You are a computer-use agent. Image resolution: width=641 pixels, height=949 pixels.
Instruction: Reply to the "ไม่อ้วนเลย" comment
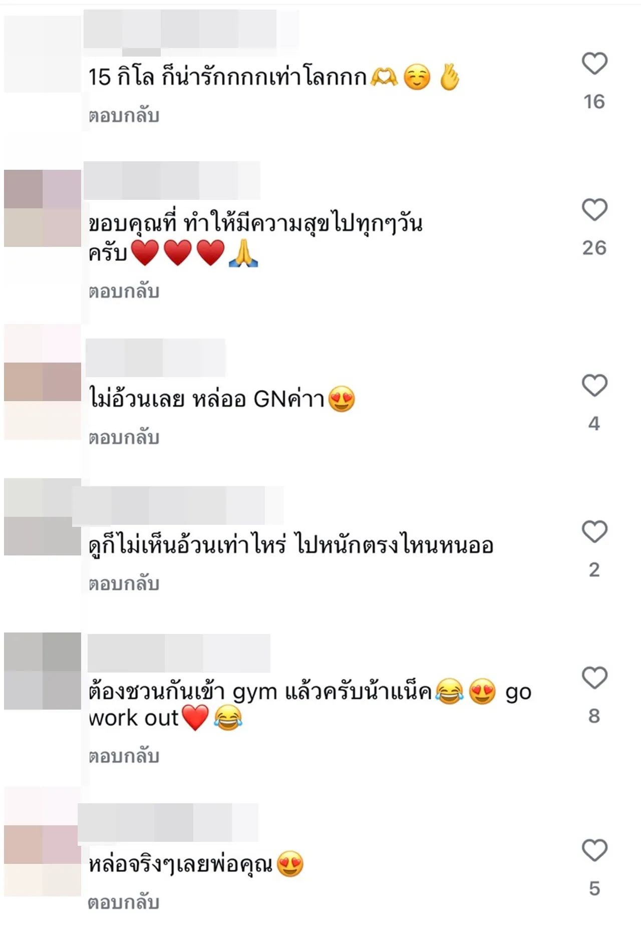pyautogui.click(x=124, y=438)
